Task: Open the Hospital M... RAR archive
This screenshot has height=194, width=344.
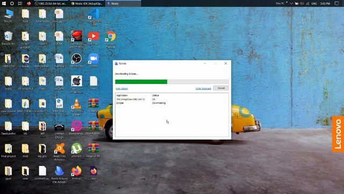Action: (94, 150)
